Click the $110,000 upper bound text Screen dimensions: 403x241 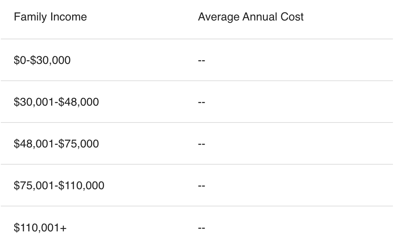[x=81, y=186]
